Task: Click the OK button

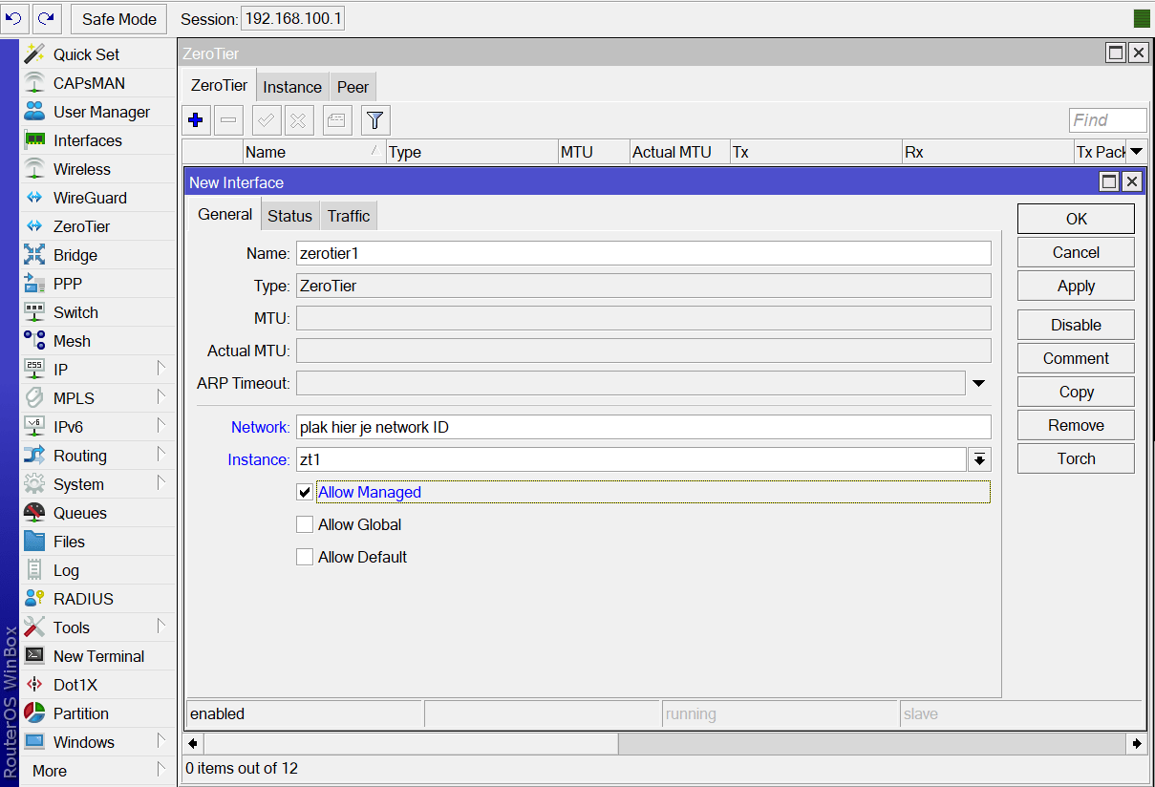Action: [x=1076, y=219]
